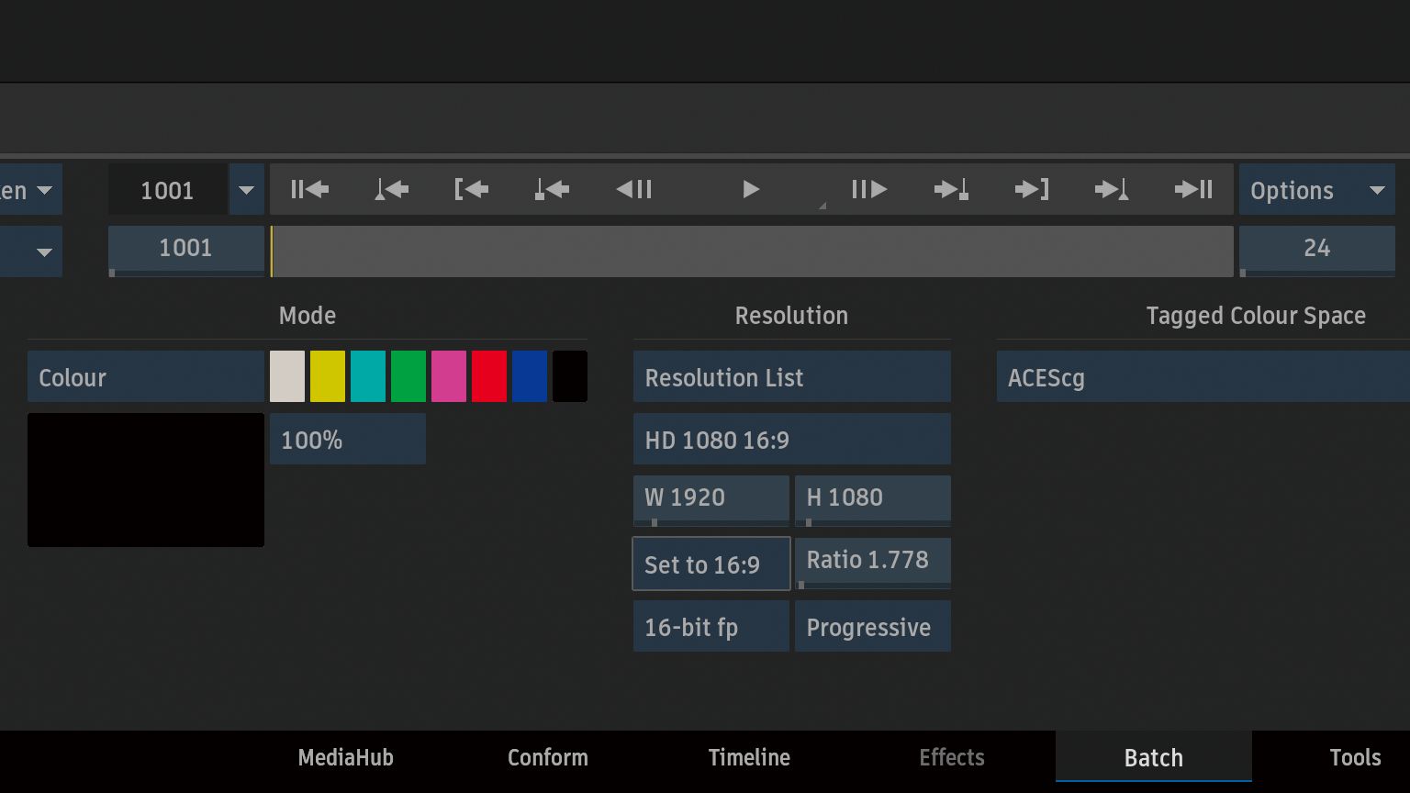Screen dimensions: 1410x793
Task: Switch to the Effects tab
Action: (x=952, y=757)
